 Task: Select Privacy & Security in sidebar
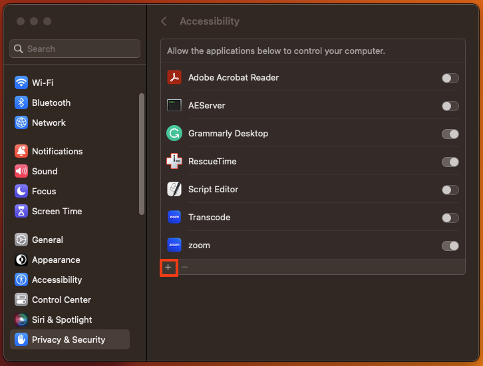(70, 339)
